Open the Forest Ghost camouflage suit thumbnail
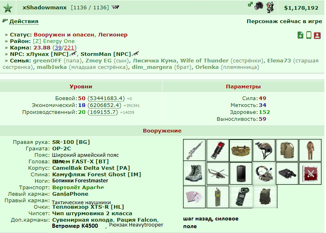The width and height of the screenshot is (326, 233). pos(310,150)
